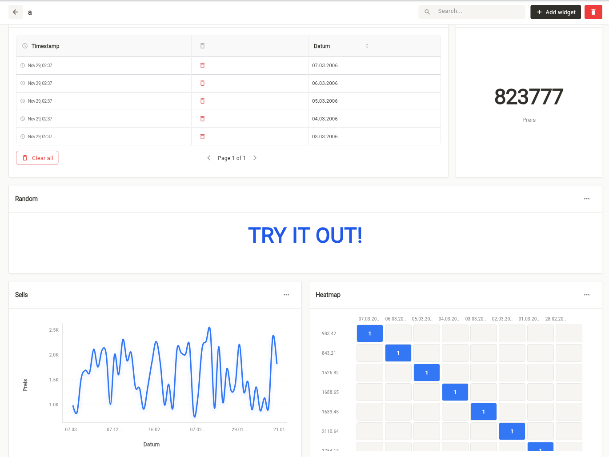
Task: Click the back arrow at top left
Action: click(16, 12)
